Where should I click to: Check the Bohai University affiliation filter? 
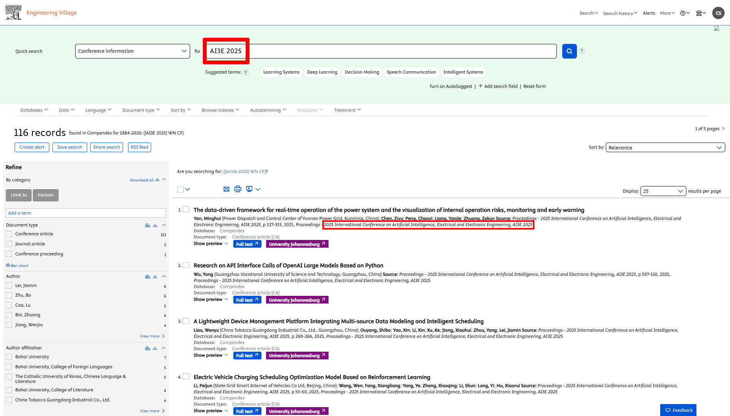point(9,357)
